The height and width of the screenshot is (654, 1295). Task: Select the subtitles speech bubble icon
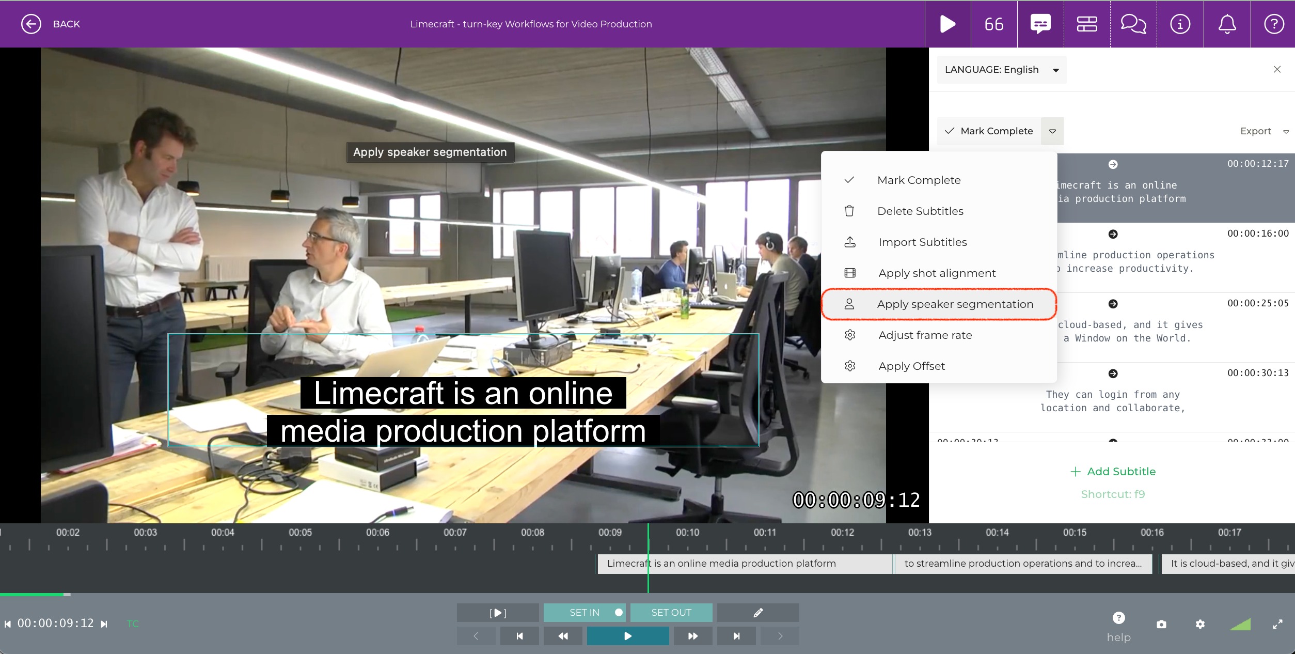(1039, 24)
